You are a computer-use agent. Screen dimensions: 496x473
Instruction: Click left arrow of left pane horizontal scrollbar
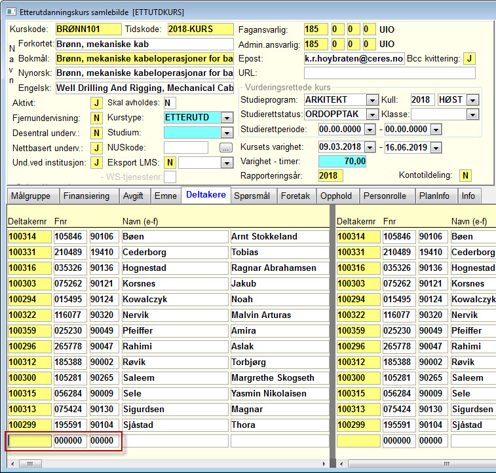coord(12,464)
